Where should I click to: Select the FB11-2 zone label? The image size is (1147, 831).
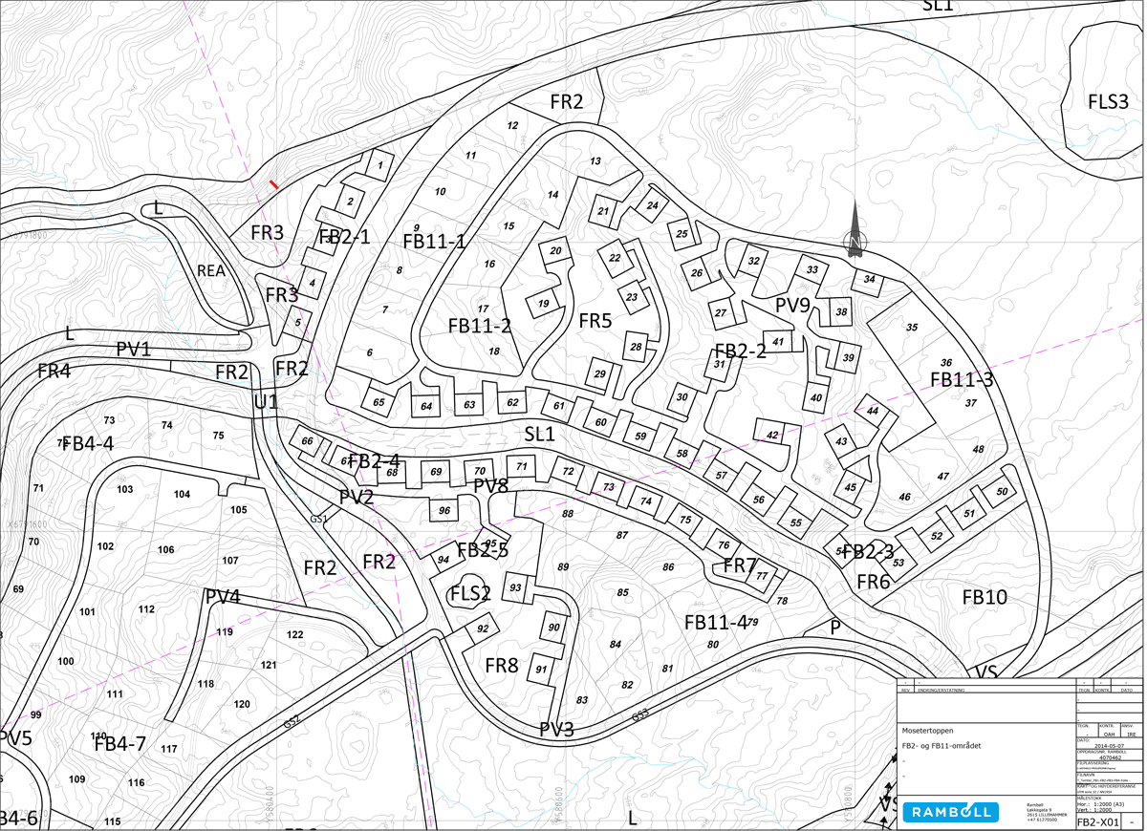(479, 326)
